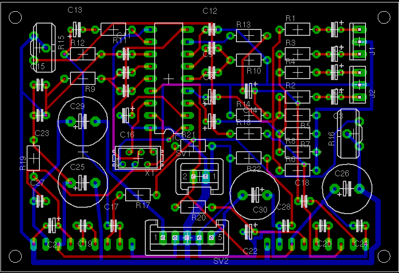The image size is (399, 273).
Task: Select the R17 resistor
Action: [138, 194]
